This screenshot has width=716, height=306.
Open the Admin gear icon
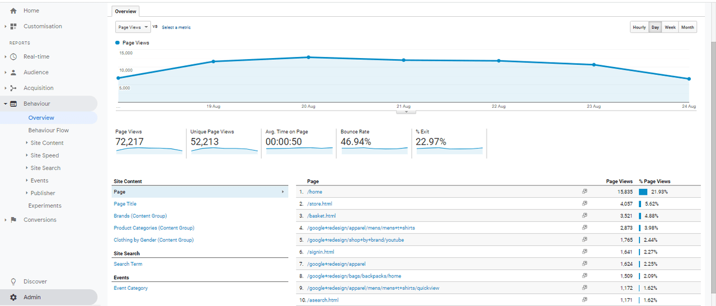(x=13, y=297)
